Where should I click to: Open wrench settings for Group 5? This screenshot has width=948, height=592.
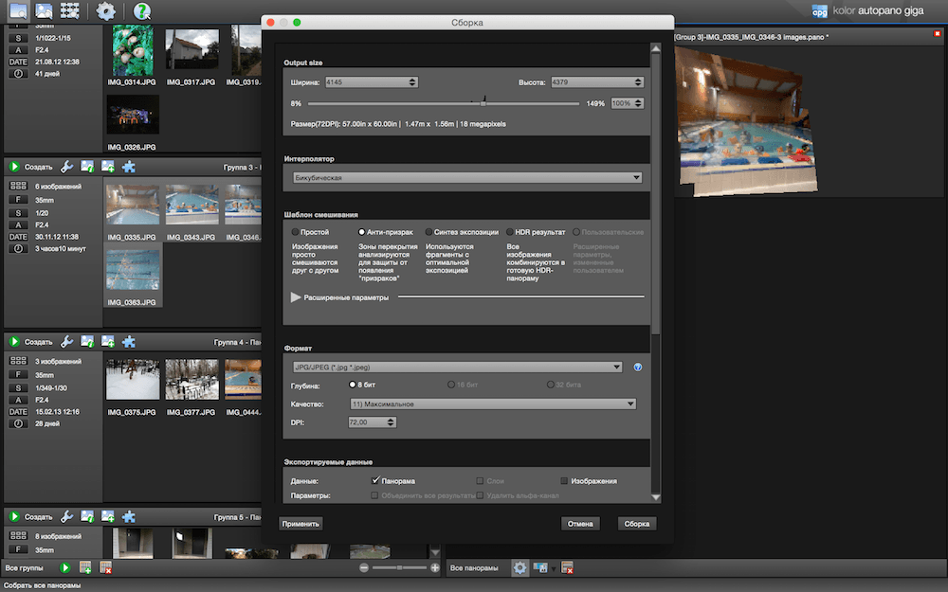pyautogui.click(x=67, y=517)
